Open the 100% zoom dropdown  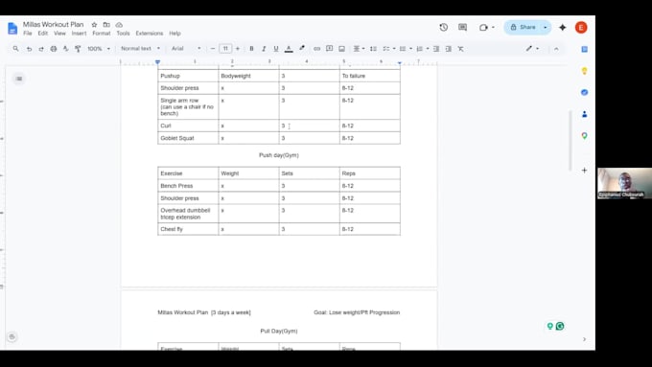pyautogui.click(x=99, y=49)
